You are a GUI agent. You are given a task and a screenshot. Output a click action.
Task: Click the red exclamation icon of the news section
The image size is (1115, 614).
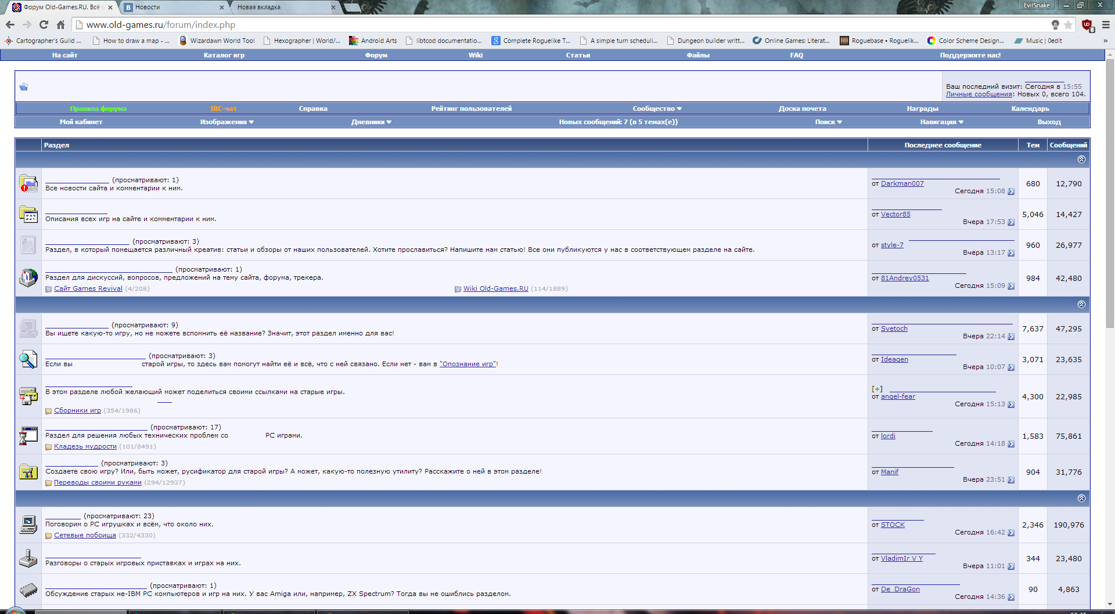28,183
